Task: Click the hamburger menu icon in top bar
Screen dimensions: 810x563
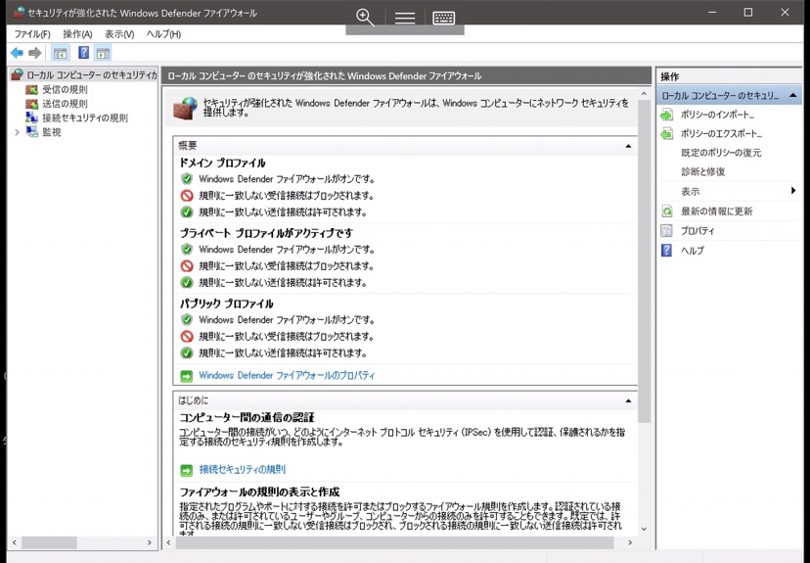Action: 404,18
